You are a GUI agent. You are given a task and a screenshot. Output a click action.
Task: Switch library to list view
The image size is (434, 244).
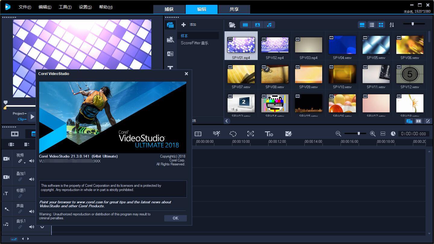[372, 25]
